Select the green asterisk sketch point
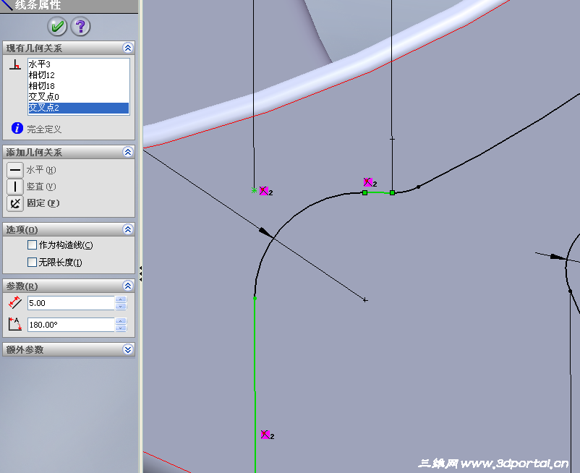The image size is (580, 473). coord(254,190)
